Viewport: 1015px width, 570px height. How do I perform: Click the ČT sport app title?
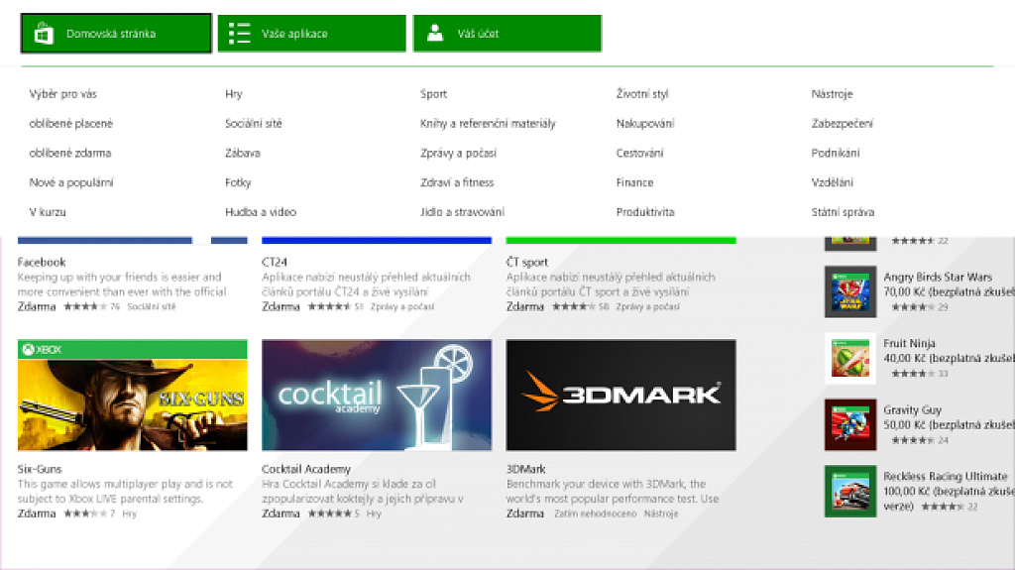(527, 262)
